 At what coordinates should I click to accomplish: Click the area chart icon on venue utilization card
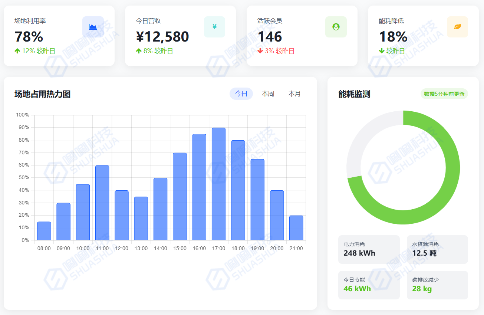[93, 27]
